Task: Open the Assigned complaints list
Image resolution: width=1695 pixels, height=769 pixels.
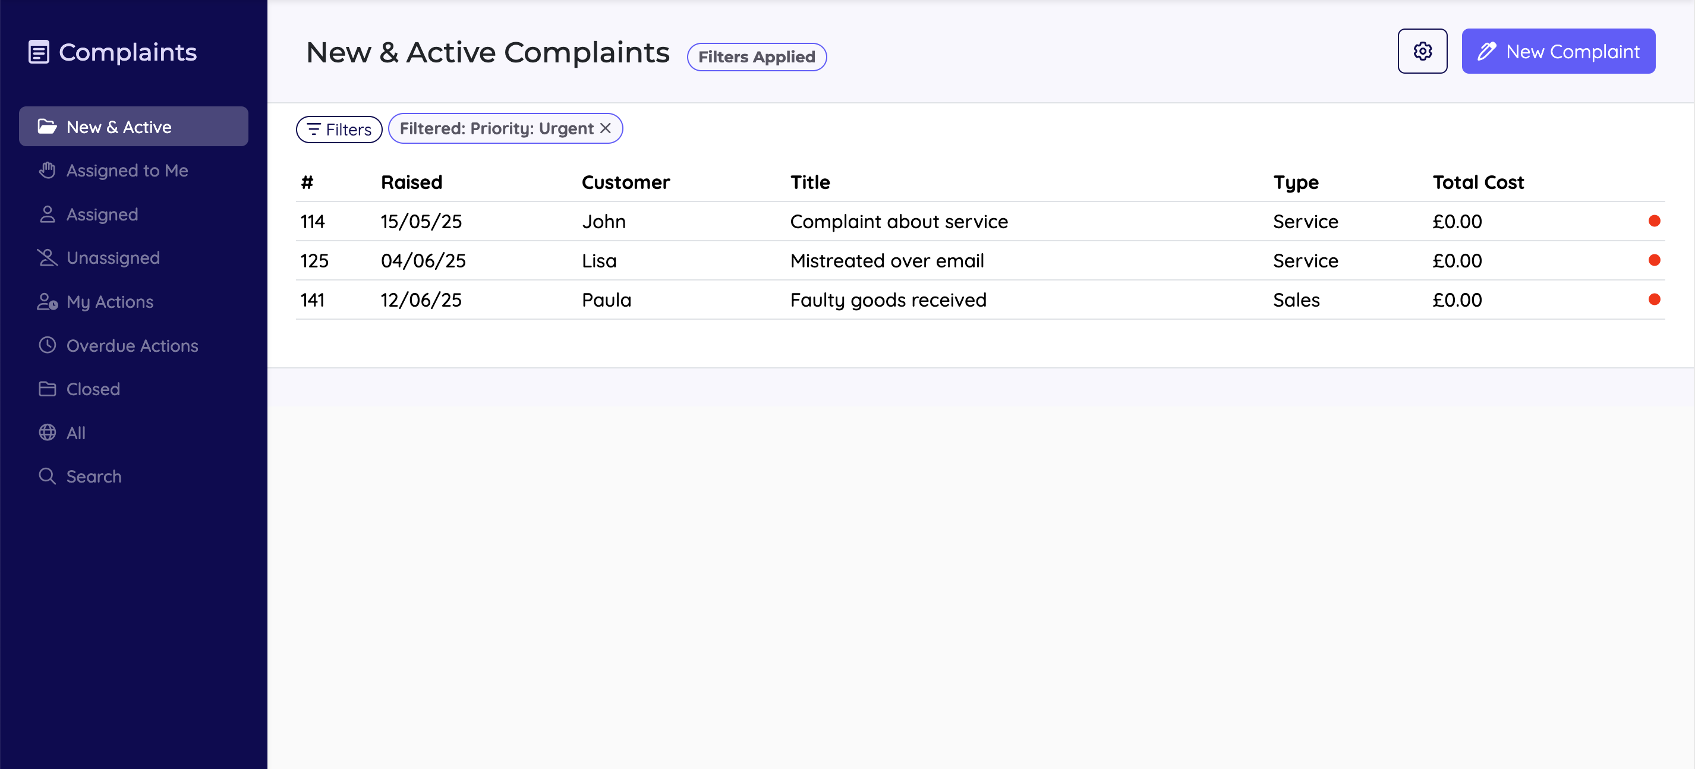Action: (134, 214)
